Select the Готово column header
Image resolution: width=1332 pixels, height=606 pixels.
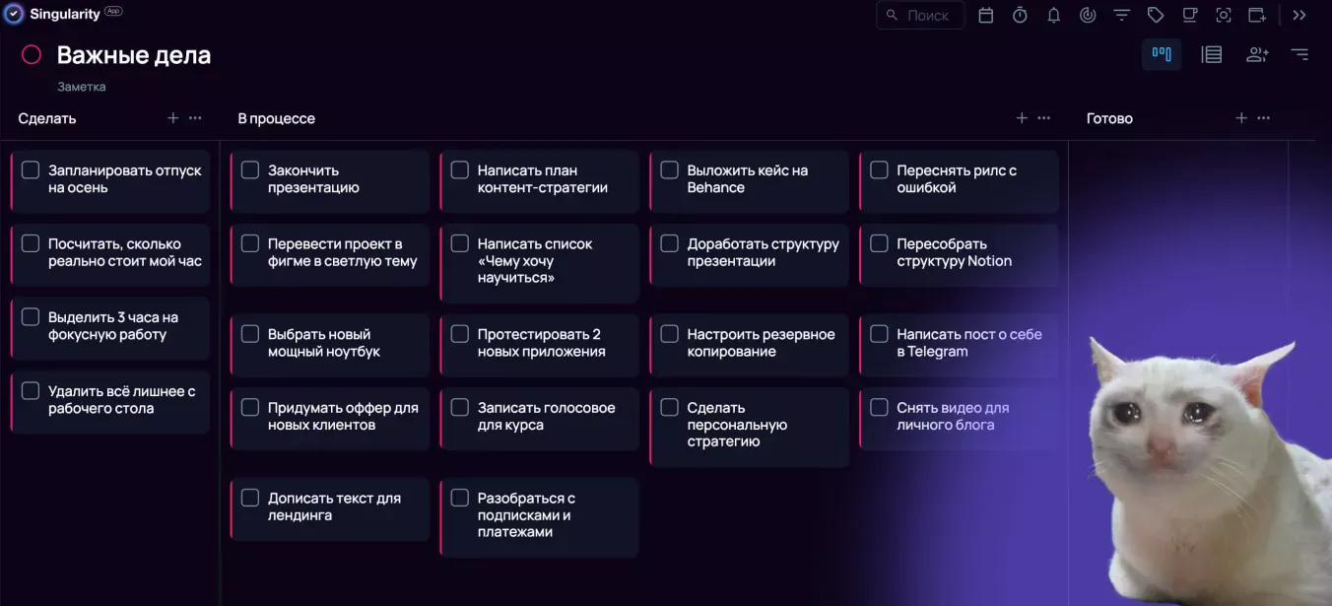(x=1109, y=118)
